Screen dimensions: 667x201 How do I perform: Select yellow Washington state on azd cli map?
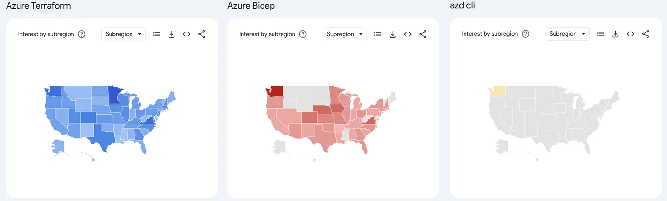(499, 90)
